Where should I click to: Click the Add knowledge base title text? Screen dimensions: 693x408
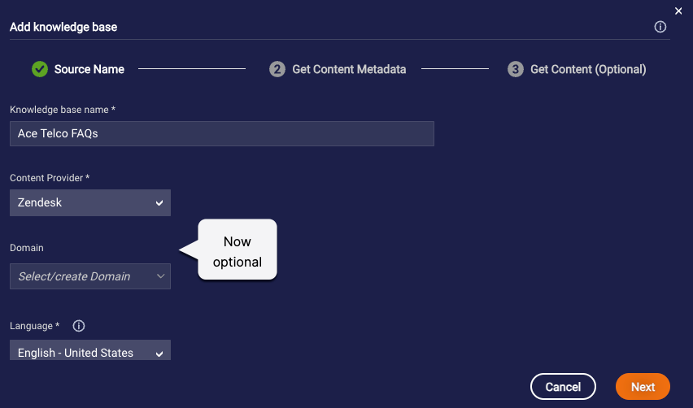(63, 27)
